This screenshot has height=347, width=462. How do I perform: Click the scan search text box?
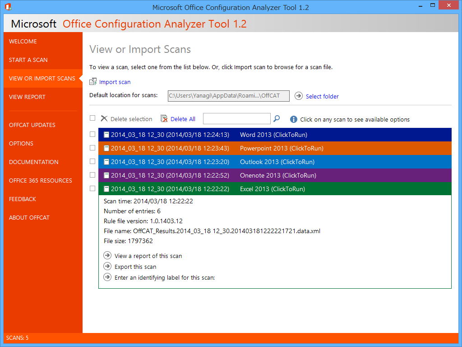click(236, 119)
